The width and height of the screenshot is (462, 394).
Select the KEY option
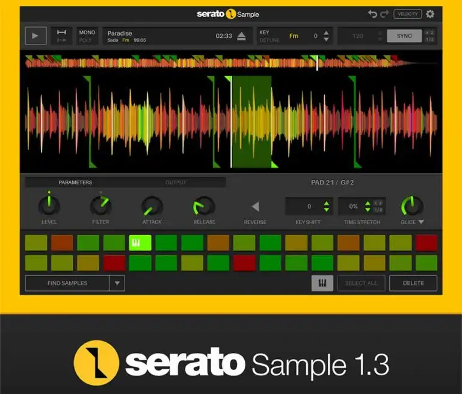(264, 32)
